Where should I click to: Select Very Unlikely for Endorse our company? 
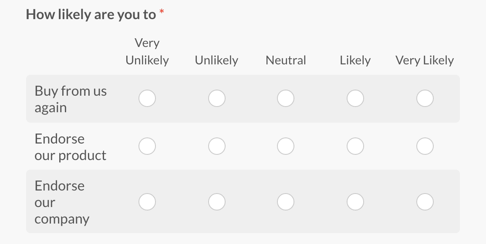147,202
